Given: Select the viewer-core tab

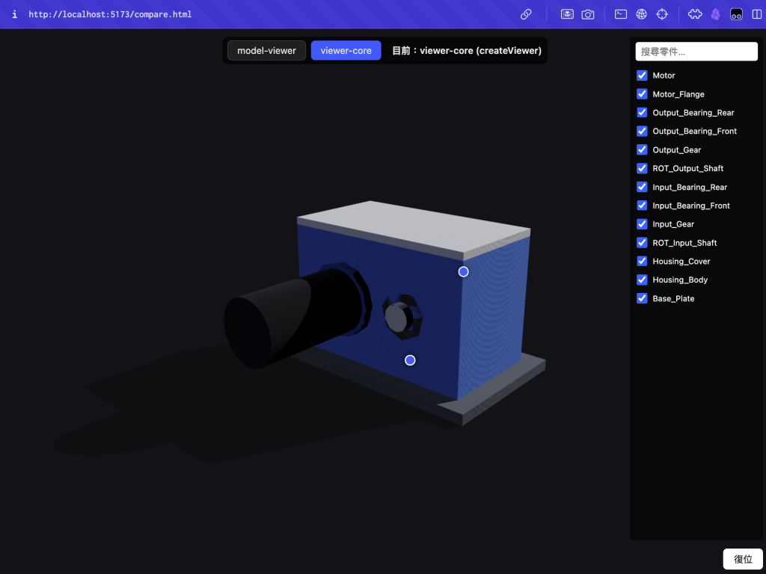Looking at the screenshot, I should pos(346,50).
